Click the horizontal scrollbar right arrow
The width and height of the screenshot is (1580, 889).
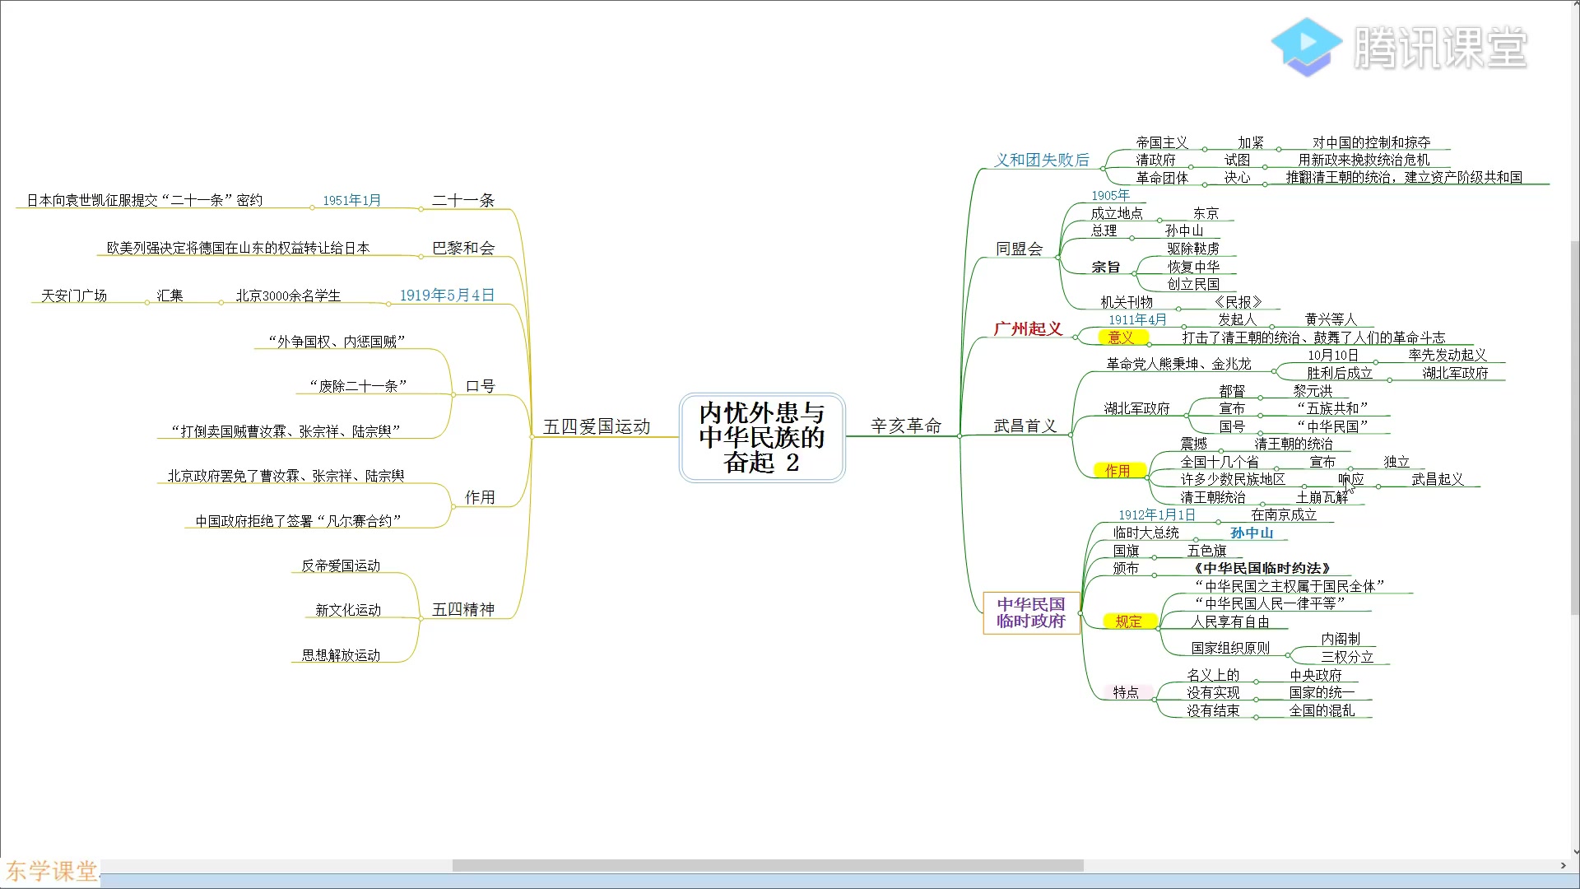tap(1563, 865)
